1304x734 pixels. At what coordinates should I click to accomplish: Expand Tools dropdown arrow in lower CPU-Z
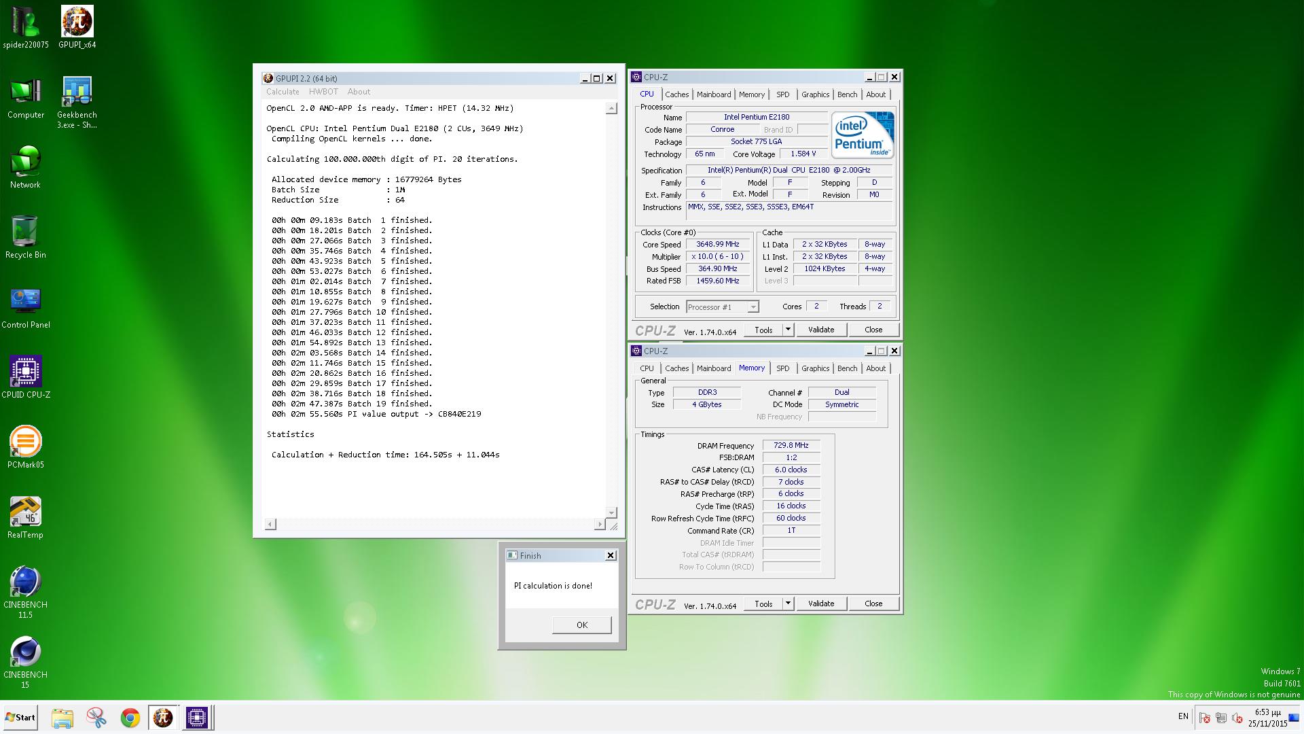788,604
